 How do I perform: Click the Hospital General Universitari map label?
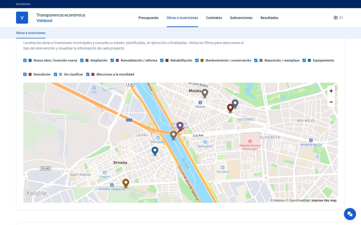pos(250,147)
